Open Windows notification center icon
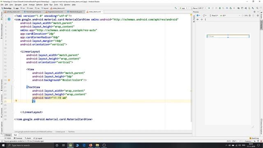The width and height of the screenshot is (263, 148). (258, 145)
